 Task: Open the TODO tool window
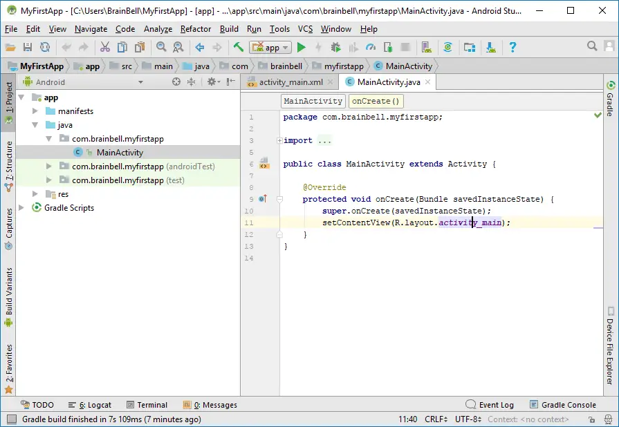[37, 405]
